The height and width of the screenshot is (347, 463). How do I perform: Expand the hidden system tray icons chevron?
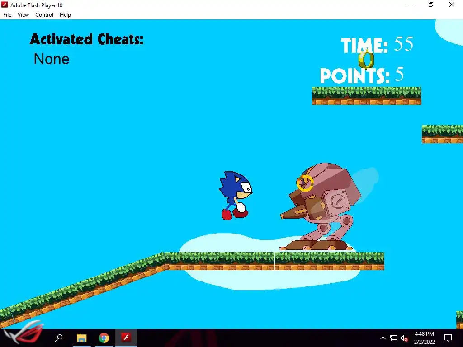click(x=383, y=338)
